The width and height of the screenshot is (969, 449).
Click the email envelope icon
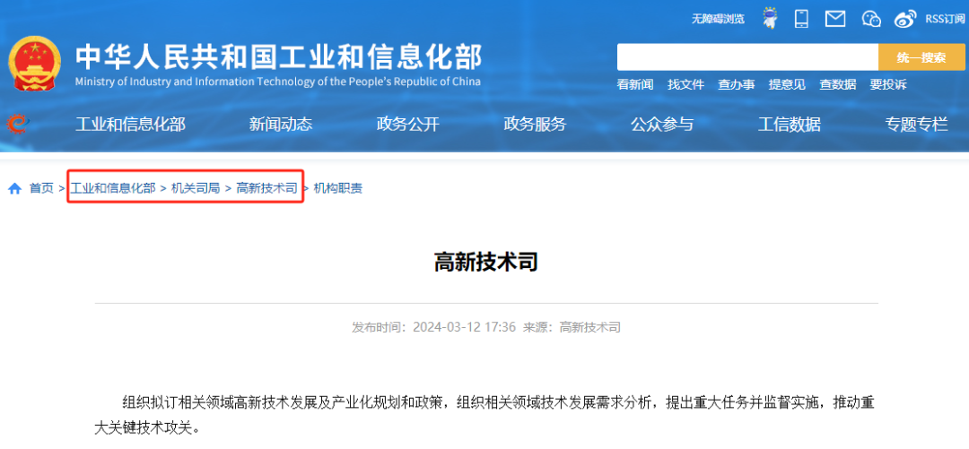pos(835,19)
